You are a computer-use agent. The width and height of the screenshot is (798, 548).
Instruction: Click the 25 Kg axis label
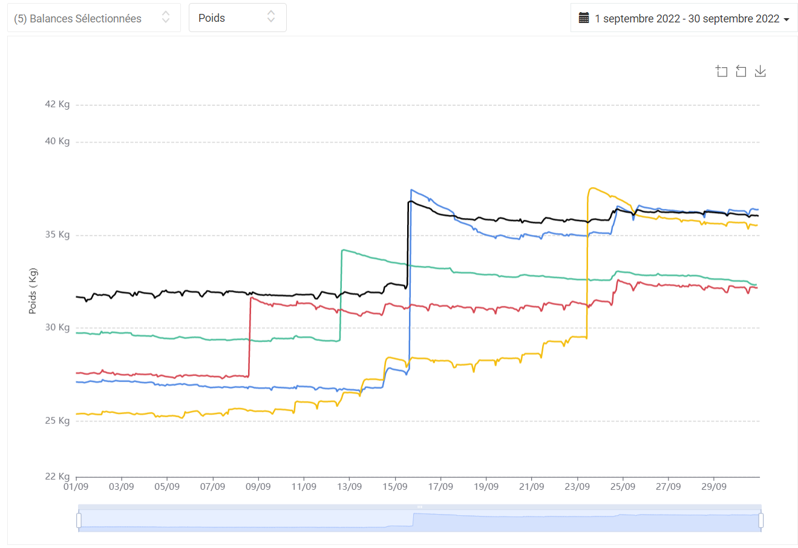[57, 421]
